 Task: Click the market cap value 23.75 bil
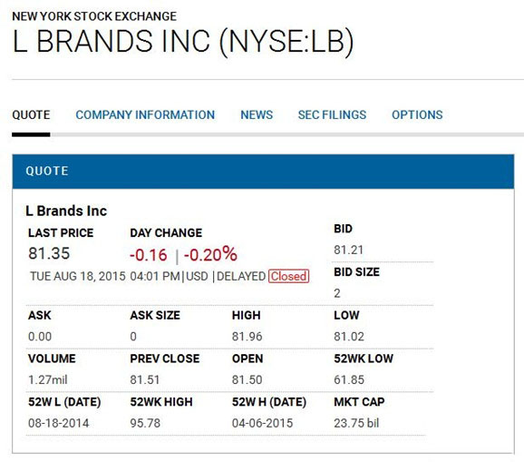click(356, 423)
